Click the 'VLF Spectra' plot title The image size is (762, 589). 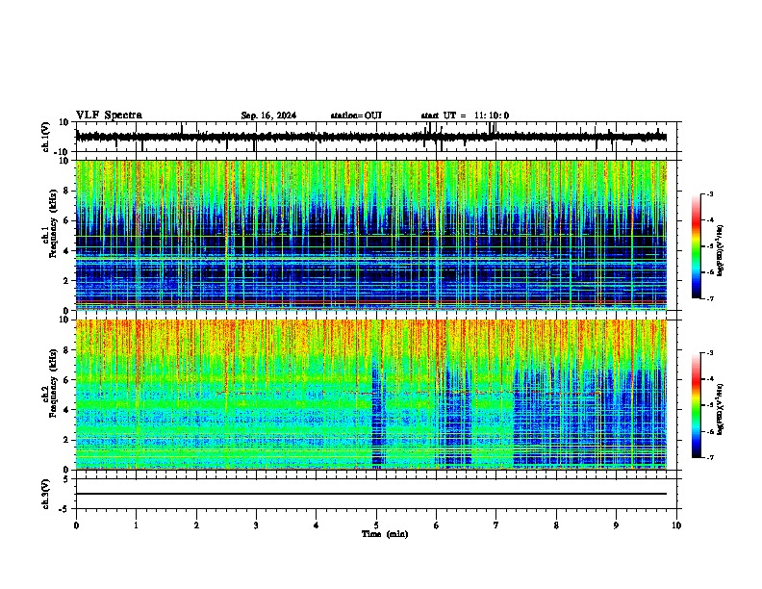(x=109, y=115)
